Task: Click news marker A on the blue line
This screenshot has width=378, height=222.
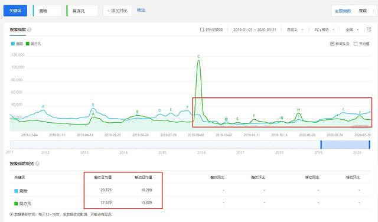Action: tap(43, 106)
